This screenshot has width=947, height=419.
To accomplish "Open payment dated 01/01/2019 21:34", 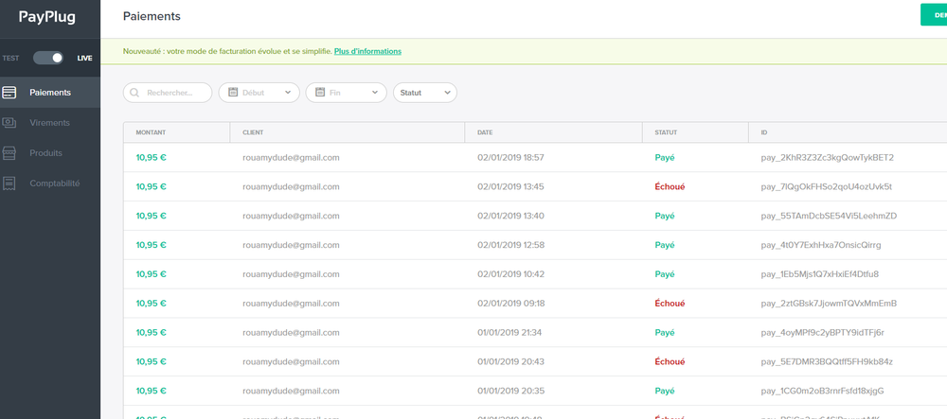I will coord(535,332).
